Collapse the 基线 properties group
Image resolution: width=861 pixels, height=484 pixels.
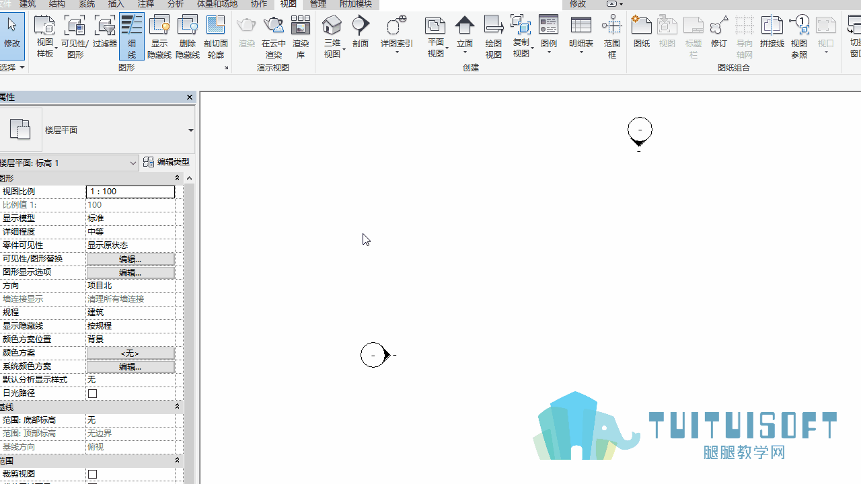(178, 407)
